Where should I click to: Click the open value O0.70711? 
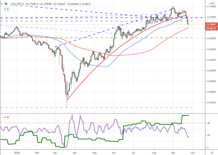18,4
